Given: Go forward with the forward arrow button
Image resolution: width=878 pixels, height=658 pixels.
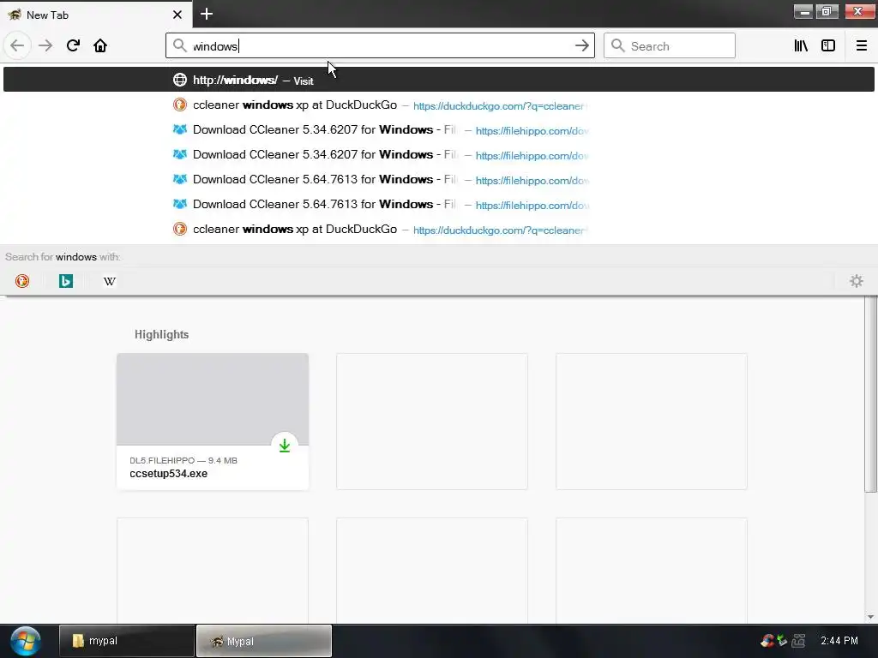Looking at the screenshot, I should point(45,45).
